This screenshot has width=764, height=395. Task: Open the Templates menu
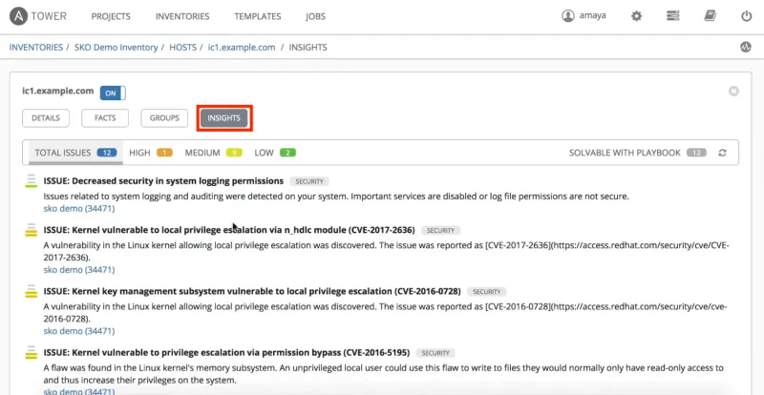point(257,16)
